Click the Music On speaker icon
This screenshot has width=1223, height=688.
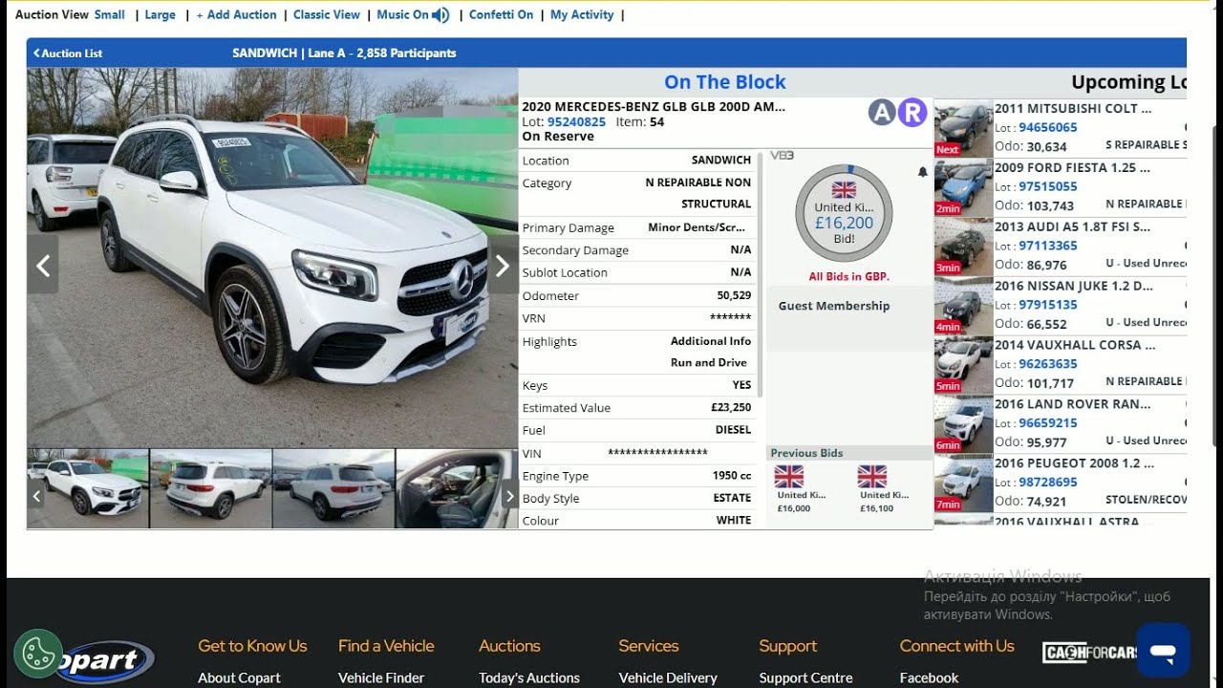pyautogui.click(x=440, y=15)
